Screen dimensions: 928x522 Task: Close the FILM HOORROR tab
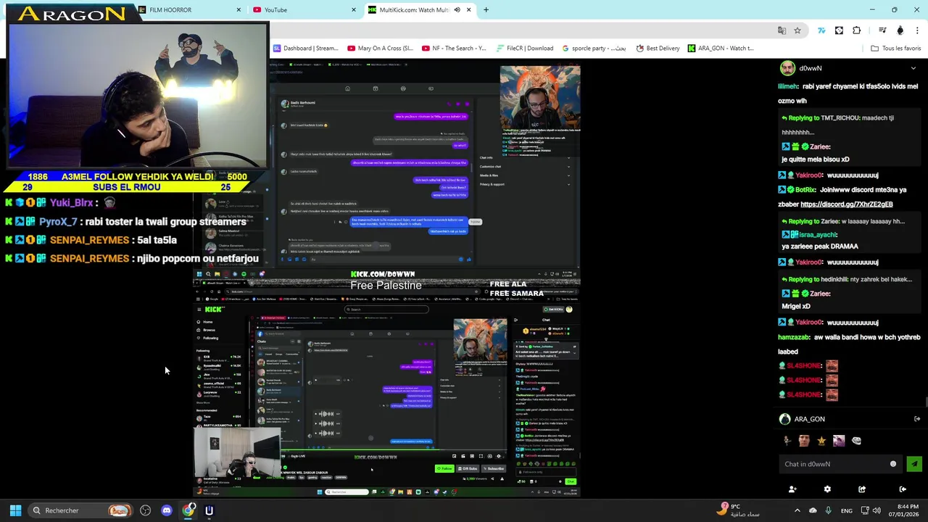pyautogui.click(x=239, y=10)
